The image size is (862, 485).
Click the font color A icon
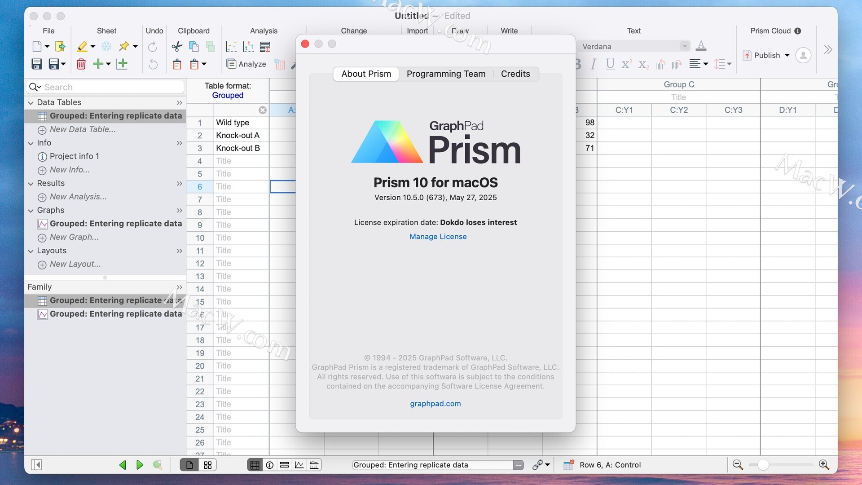(701, 46)
